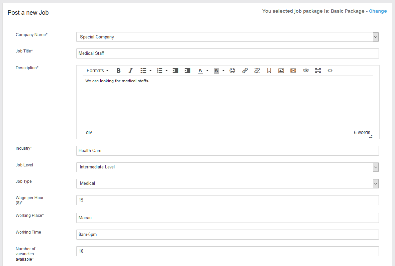Screen dimensions: 395x266
Task: Toggle italic formatting in description editor
Action: [x=131, y=71]
